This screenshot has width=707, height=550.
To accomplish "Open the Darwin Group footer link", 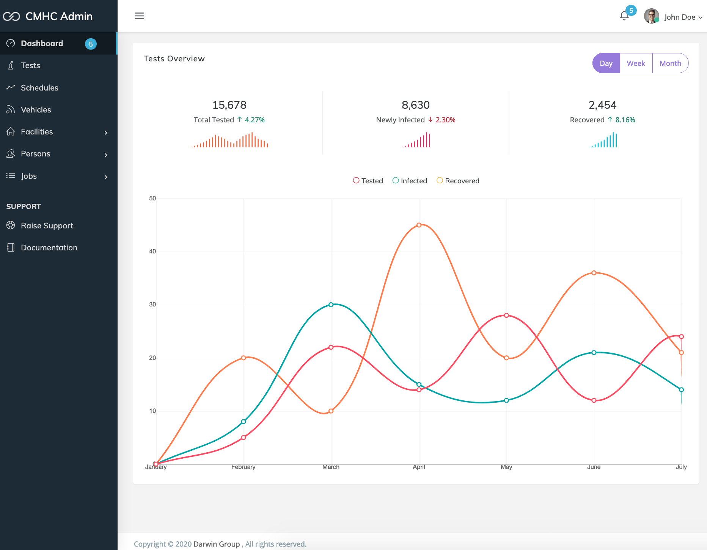I will point(217,544).
